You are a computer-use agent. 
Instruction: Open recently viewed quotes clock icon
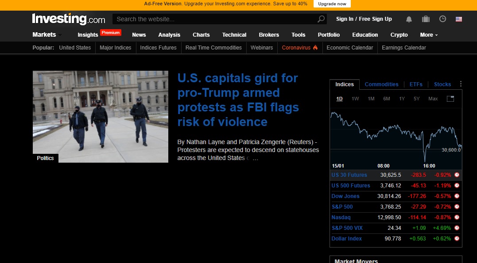point(442,19)
